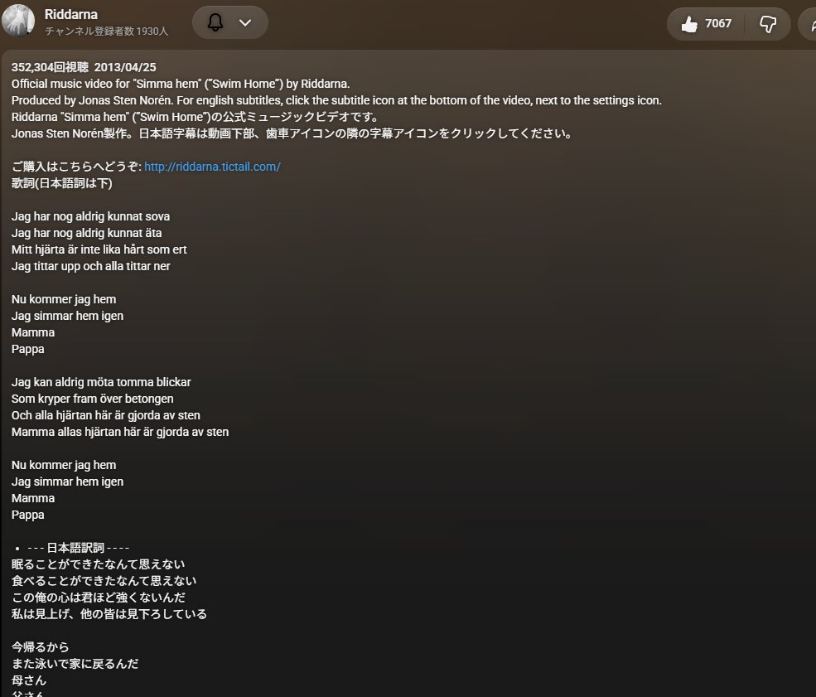Click the line '母さん'
The width and height of the screenshot is (816, 697).
tap(29, 681)
